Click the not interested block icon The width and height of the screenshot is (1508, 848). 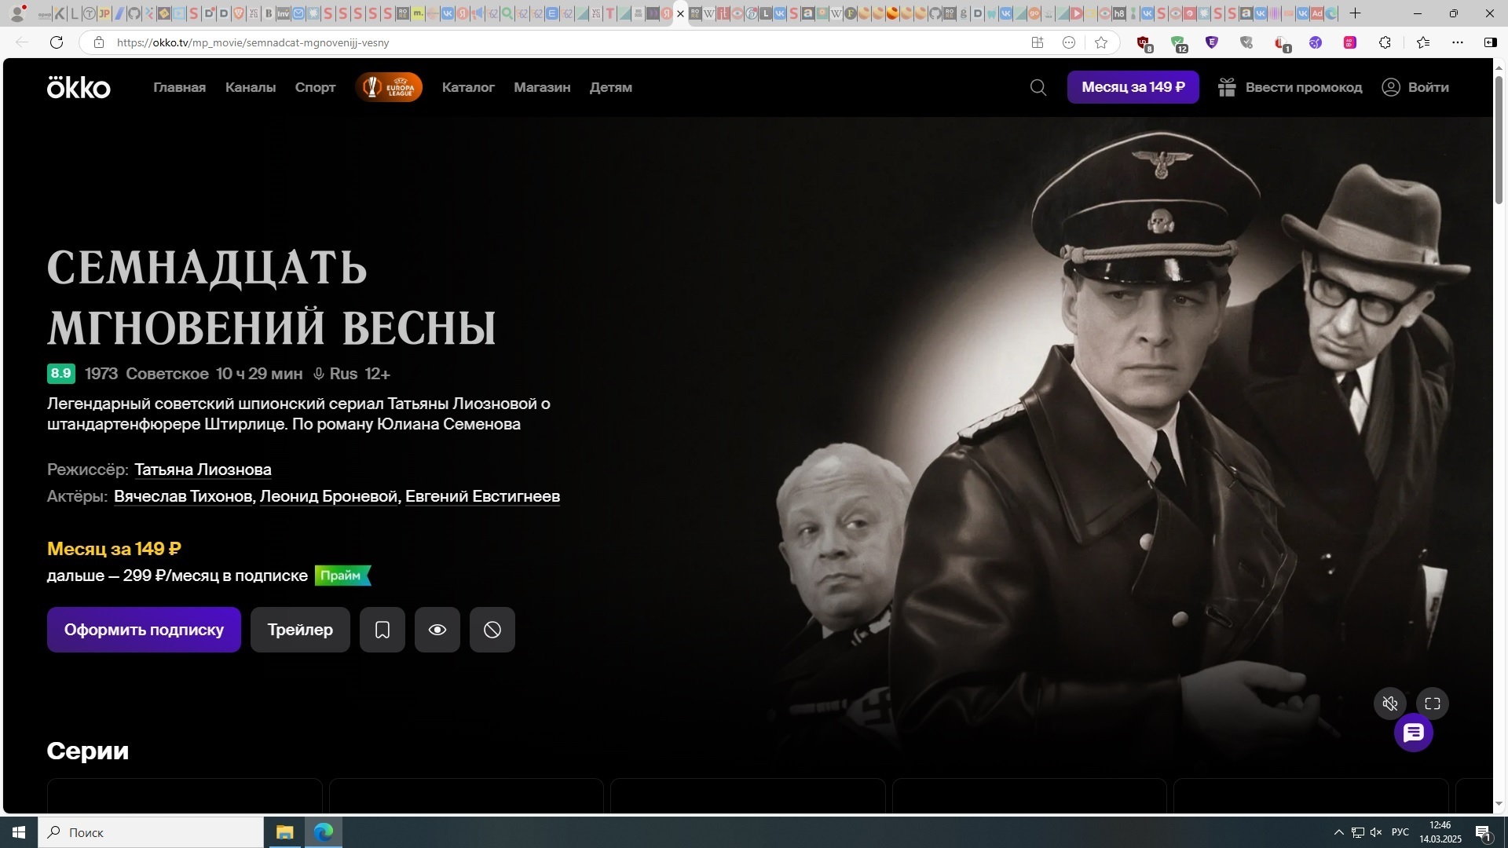pyautogui.click(x=492, y=630)
